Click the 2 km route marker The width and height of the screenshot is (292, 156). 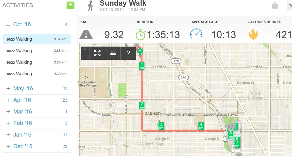(x=142, y=106)
